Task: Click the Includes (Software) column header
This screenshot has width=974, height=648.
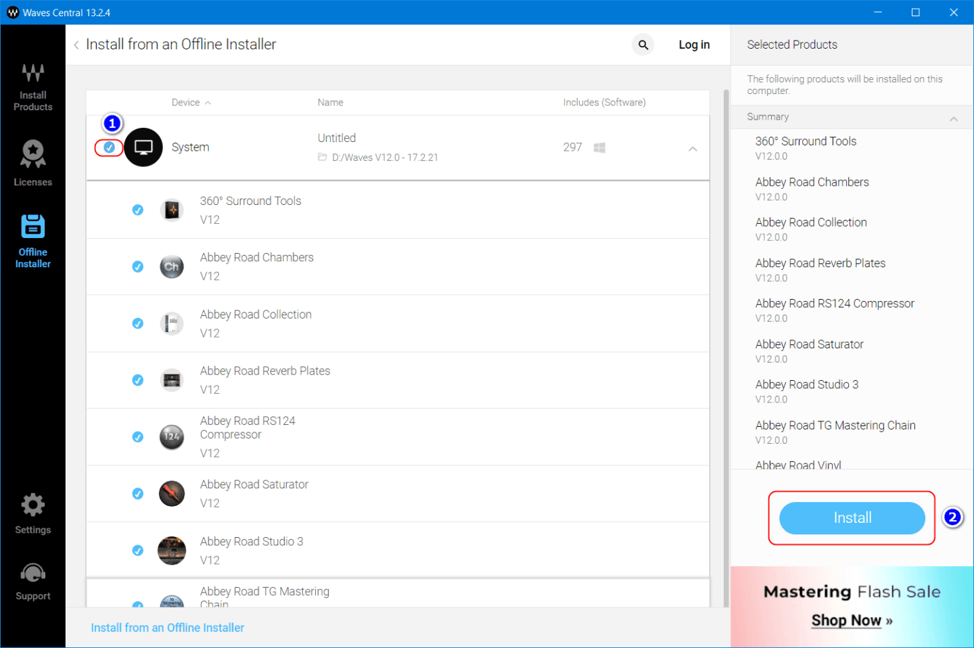Action: 605,103
